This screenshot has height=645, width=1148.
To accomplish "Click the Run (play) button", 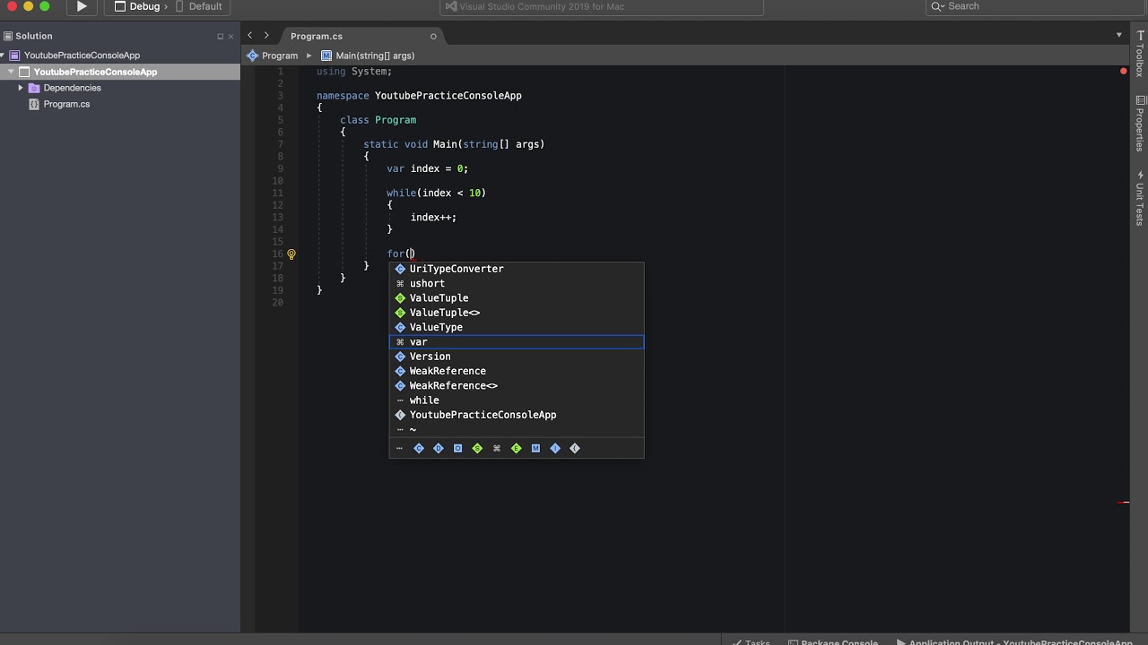I will point(82,6).
